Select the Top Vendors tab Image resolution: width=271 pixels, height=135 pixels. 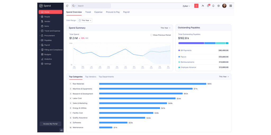coord(91,77)
